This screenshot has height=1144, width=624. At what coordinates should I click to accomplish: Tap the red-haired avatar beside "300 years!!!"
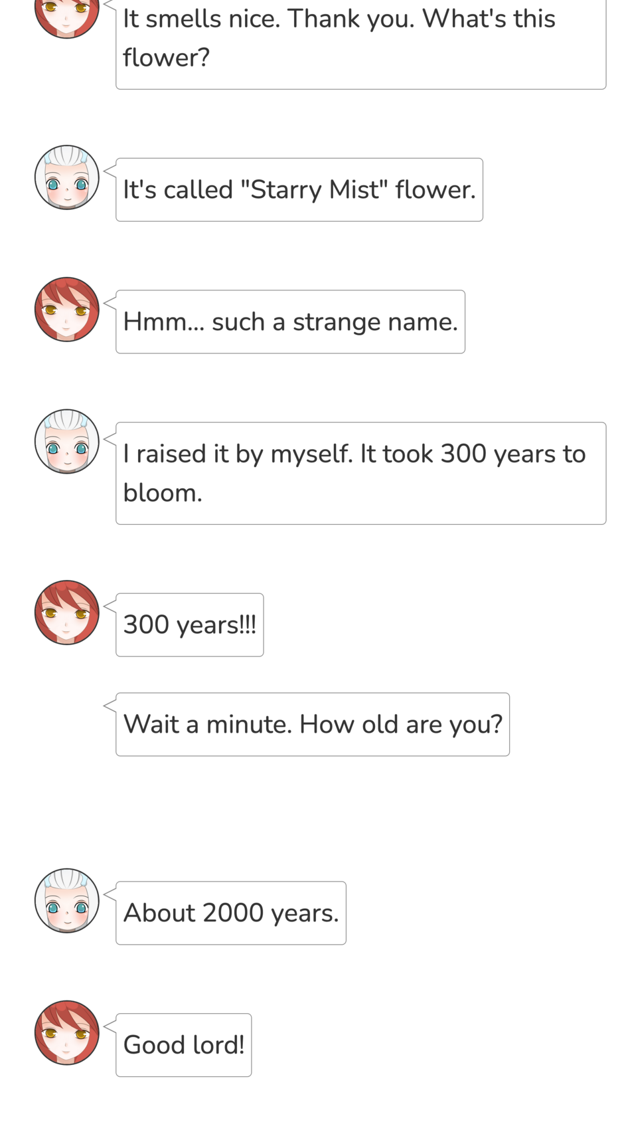[66, 613]
